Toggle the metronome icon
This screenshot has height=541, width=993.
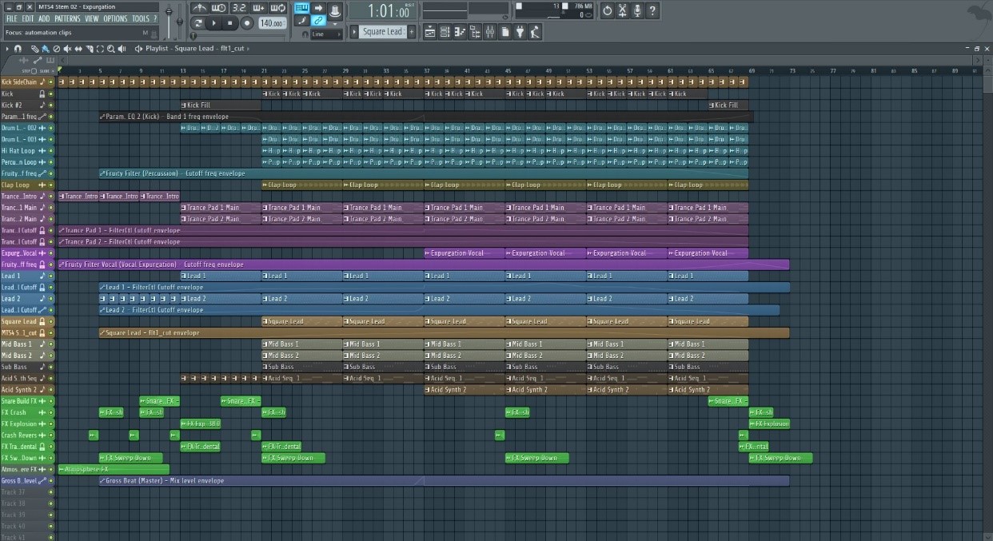pyautogui.click(x=200, y=8)
